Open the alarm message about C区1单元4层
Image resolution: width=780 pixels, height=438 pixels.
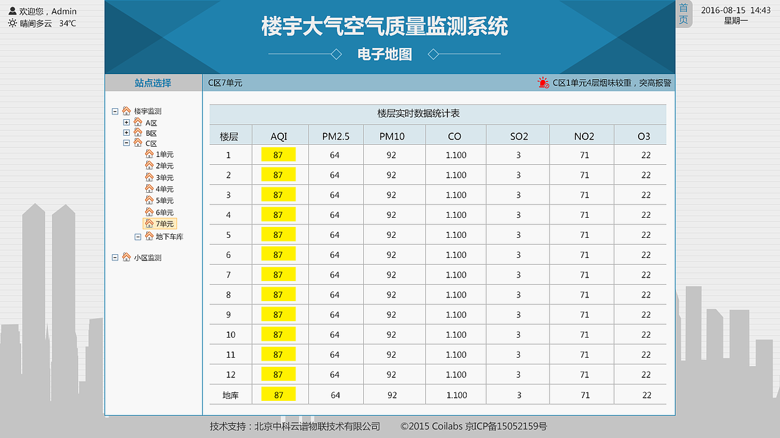point(612,83)
